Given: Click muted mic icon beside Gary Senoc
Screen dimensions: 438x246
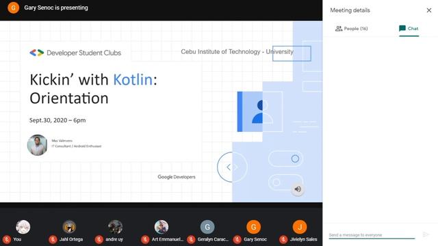Looking at the screenshot, I should (x=237, y=239).
